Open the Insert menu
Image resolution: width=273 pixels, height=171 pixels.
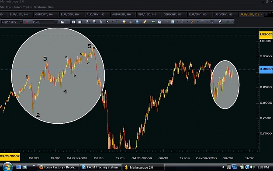(18, 7)
